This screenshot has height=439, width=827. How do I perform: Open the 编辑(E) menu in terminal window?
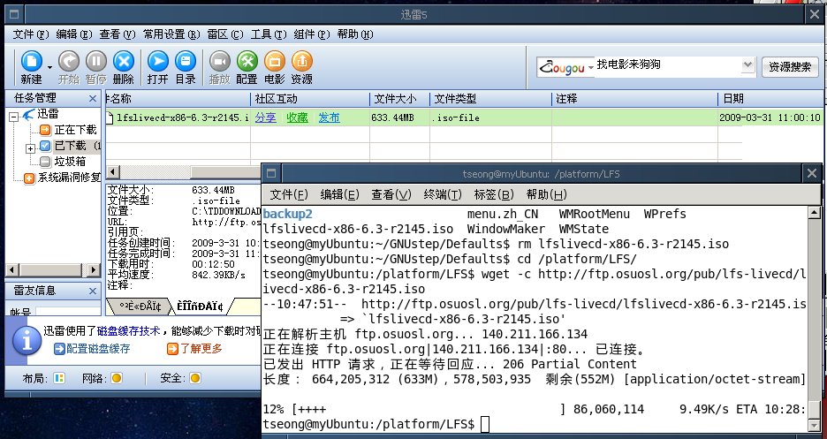pos(339,194)
